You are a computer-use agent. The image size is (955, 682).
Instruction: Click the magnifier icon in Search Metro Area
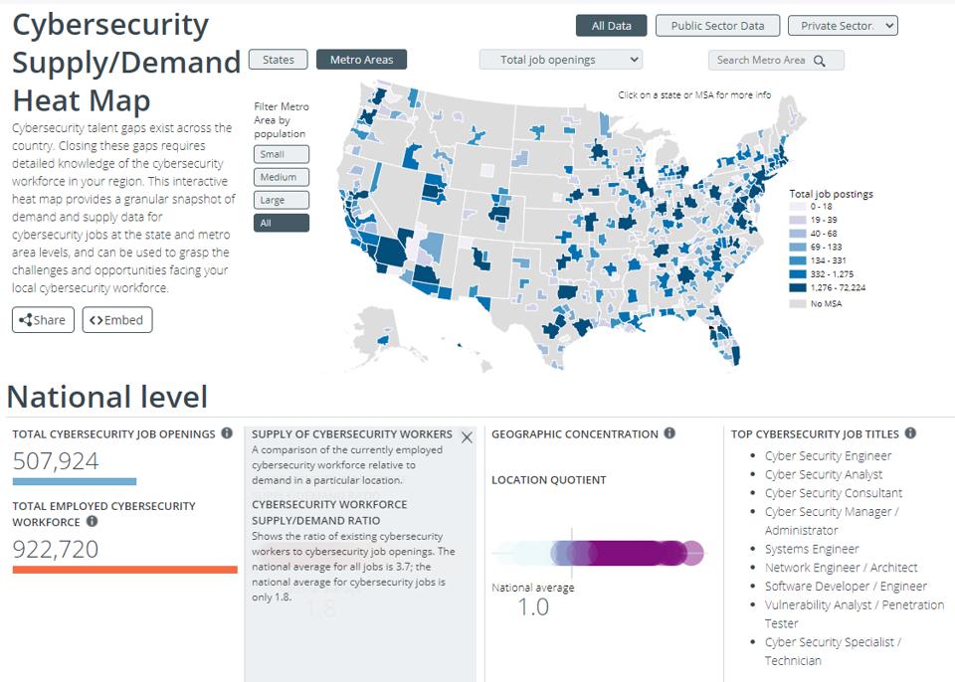(820, 61)
